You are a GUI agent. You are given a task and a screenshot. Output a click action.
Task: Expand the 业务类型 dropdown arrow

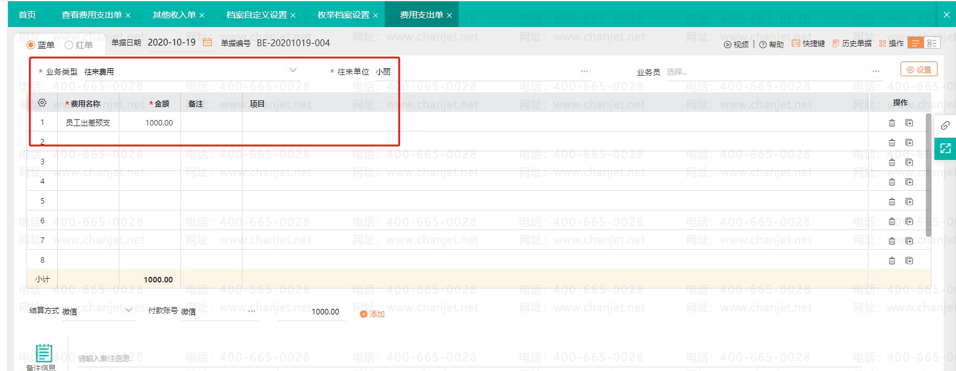pos(294,70)
